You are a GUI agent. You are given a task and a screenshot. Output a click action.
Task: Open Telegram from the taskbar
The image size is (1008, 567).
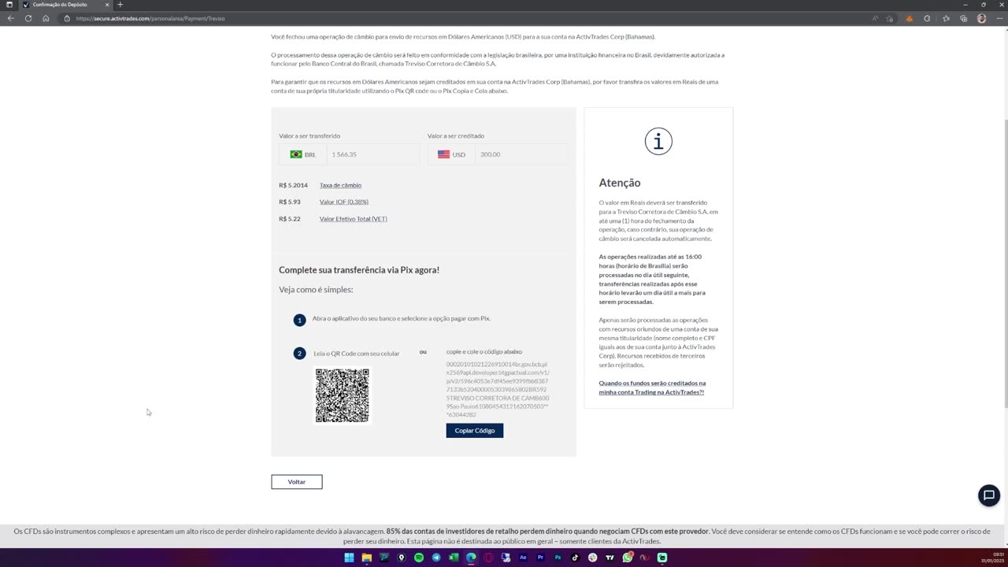coord(436,558)
